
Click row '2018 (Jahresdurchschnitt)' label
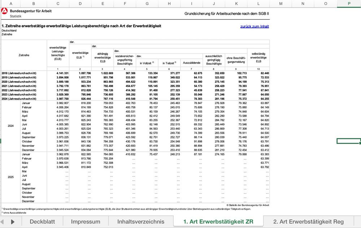[x=19, y=73]
